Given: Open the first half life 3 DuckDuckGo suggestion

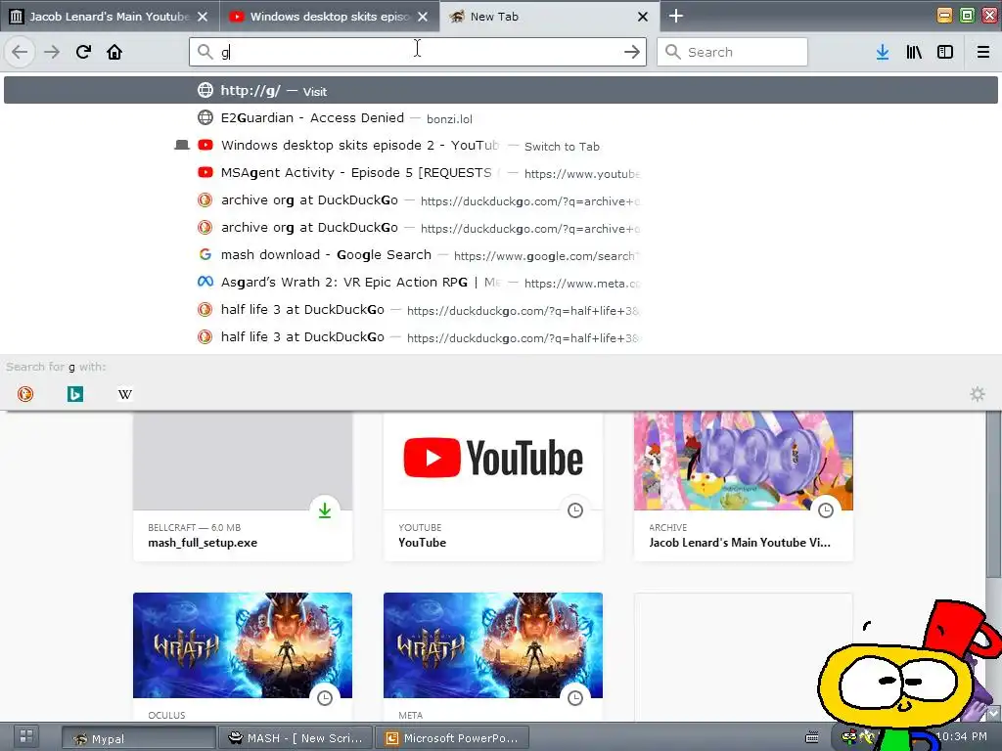Looking at the screenshot, I should click(x=501, y=310).
